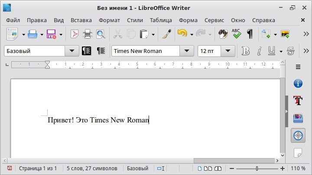312x175 pixels.
Task: Click the Export as PDF icon
Action: click(x=75, y=34)
